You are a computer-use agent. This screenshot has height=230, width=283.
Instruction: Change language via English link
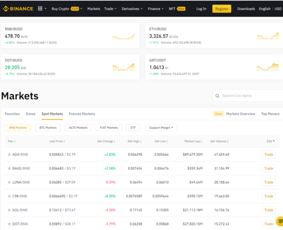click(265, 9)
